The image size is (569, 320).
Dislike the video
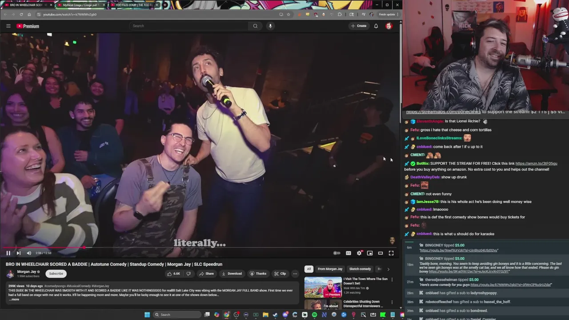click(x=188, y=274)
